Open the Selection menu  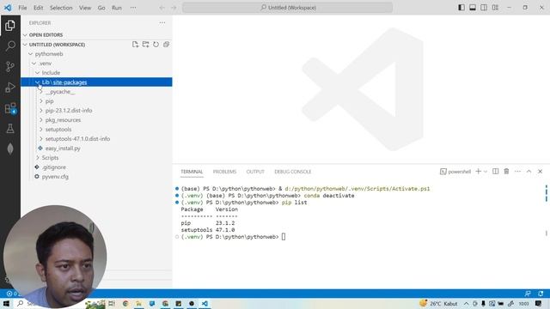tap(61, 8)
